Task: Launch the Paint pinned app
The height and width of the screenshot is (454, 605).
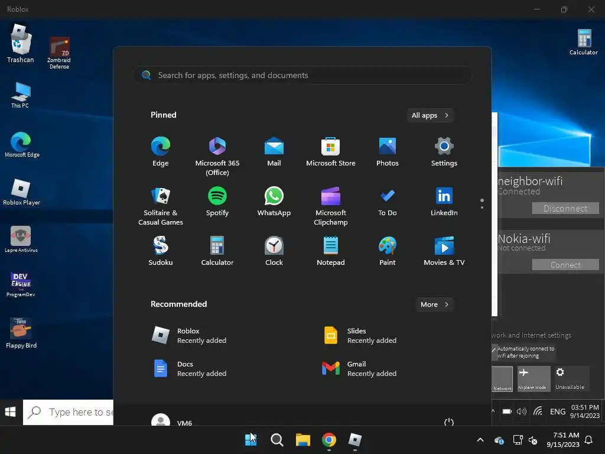Action: pos(388,251)
